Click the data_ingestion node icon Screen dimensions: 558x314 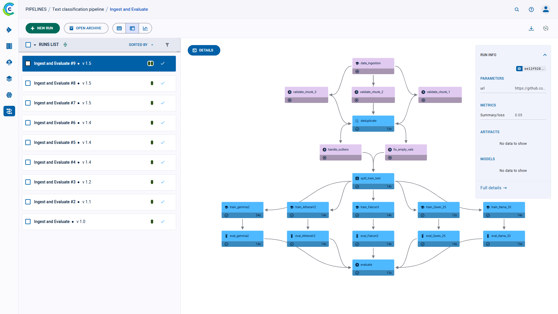click(357, 63)
